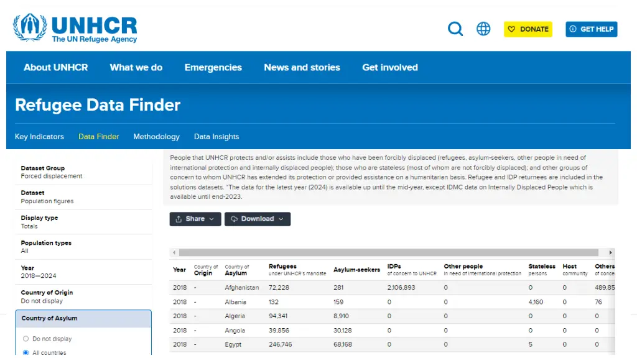Click the 246,746 refugees value
Viewport: 637px width, 358px height.
click(x=280, y=344)
